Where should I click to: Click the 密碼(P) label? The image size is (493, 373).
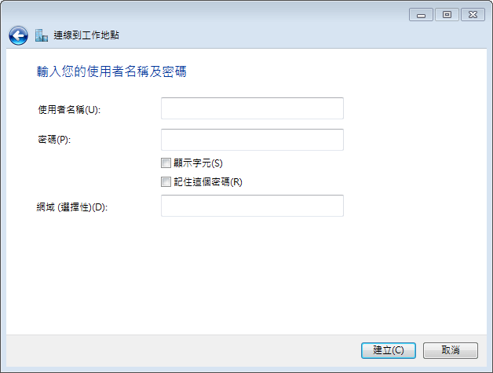click(54, 139)
